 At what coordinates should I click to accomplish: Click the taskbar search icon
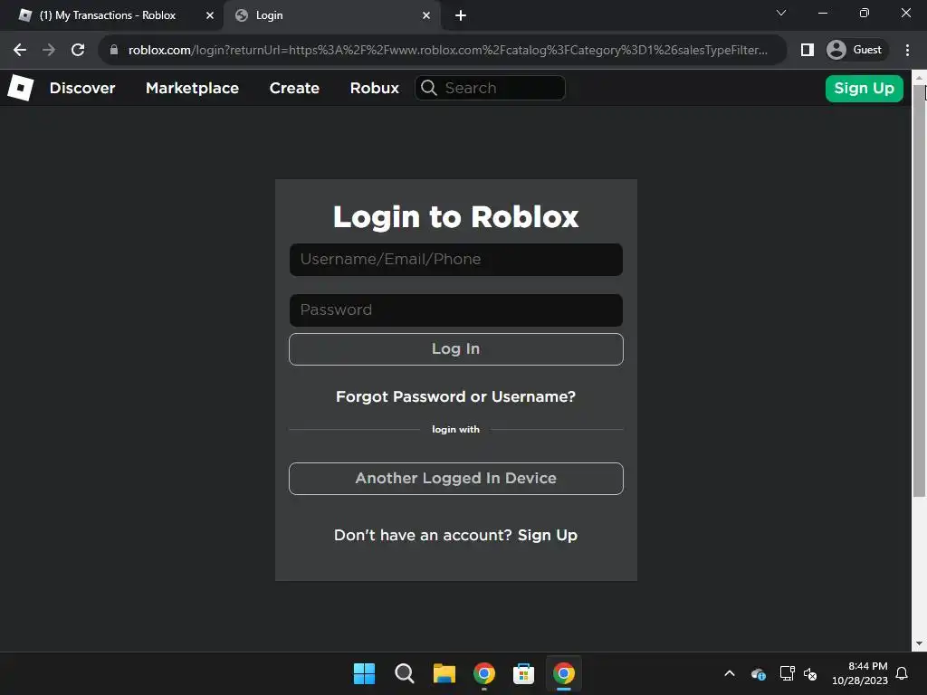pos(405,673)
